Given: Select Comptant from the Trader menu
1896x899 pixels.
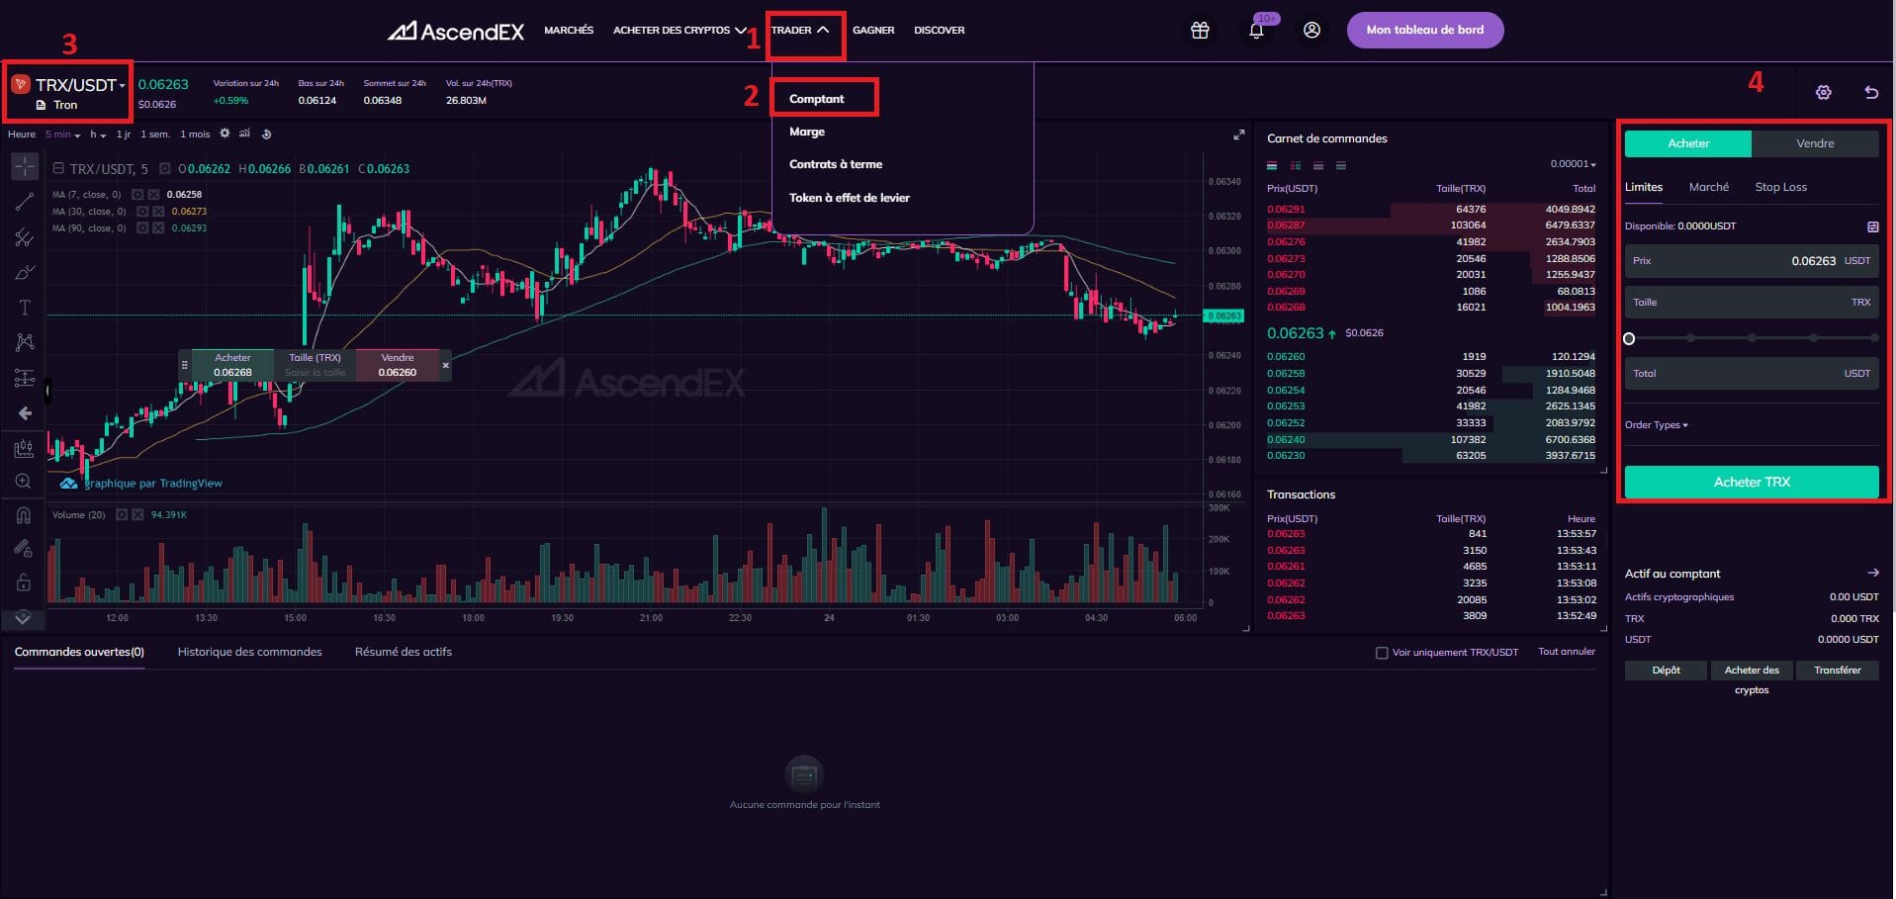Looking at the screenshot, I should click(x=817, y=99).
